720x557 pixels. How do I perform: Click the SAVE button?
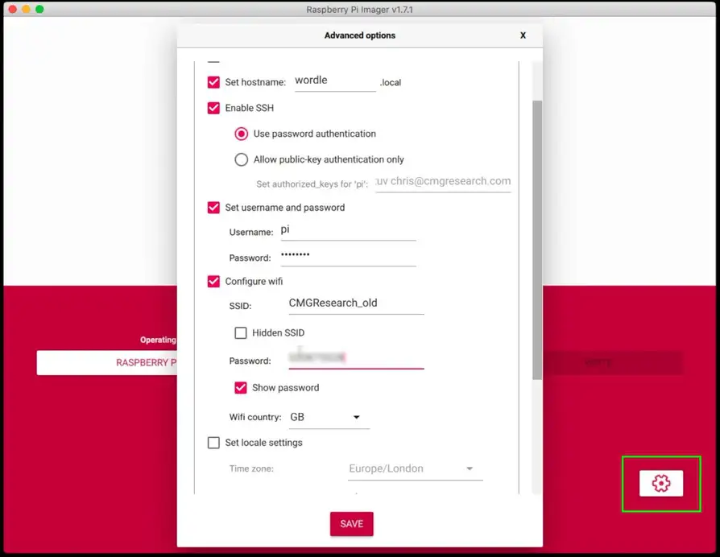coord(351,524)
